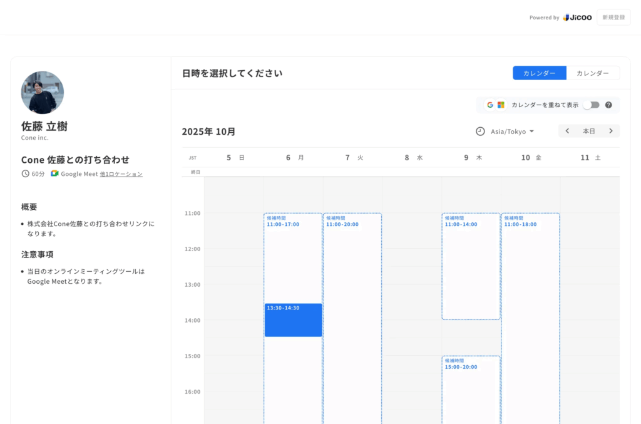Select the blue highlighted カレンダー tab

[539, 73]
